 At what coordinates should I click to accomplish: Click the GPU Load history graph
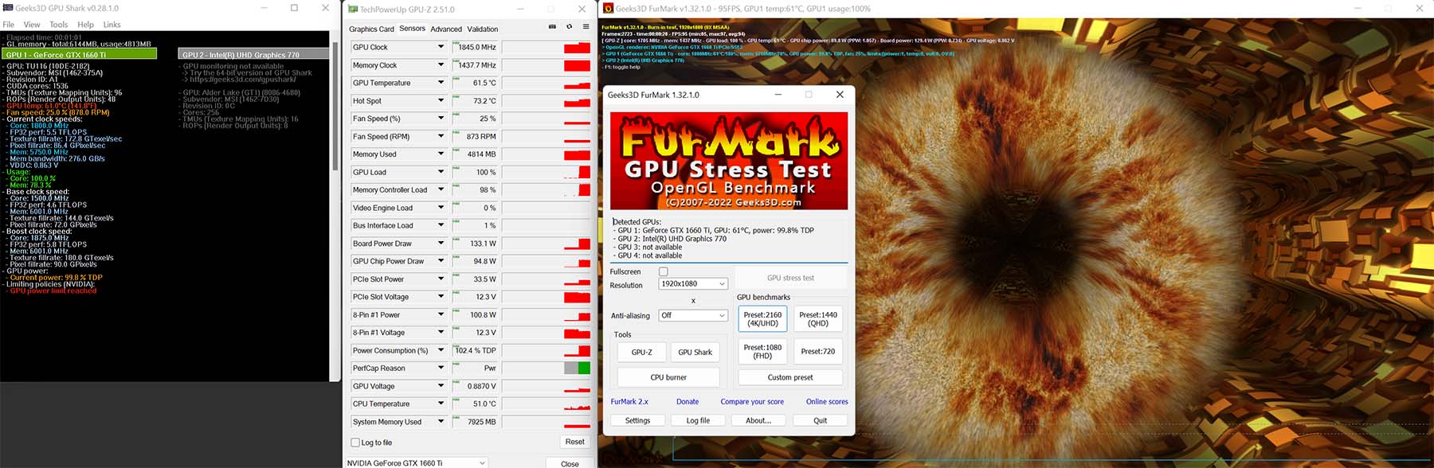(546, 172)
